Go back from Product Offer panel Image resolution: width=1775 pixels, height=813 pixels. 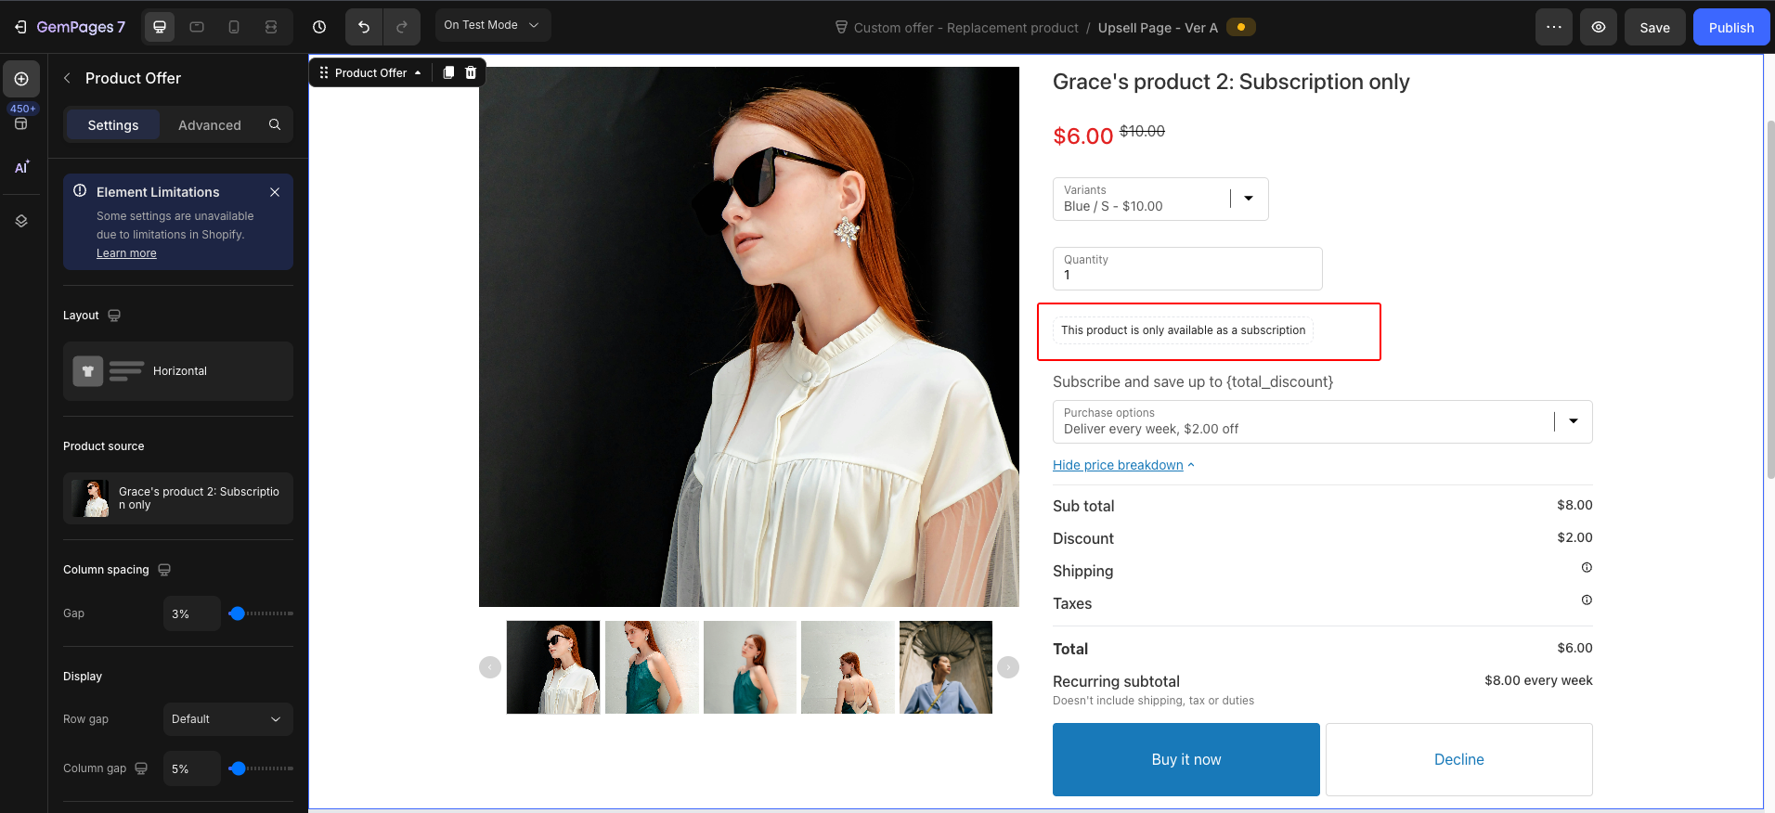click(67, 78)
